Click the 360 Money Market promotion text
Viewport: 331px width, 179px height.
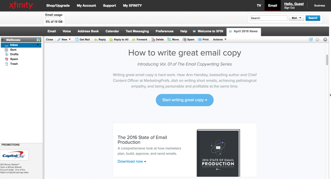14,168
